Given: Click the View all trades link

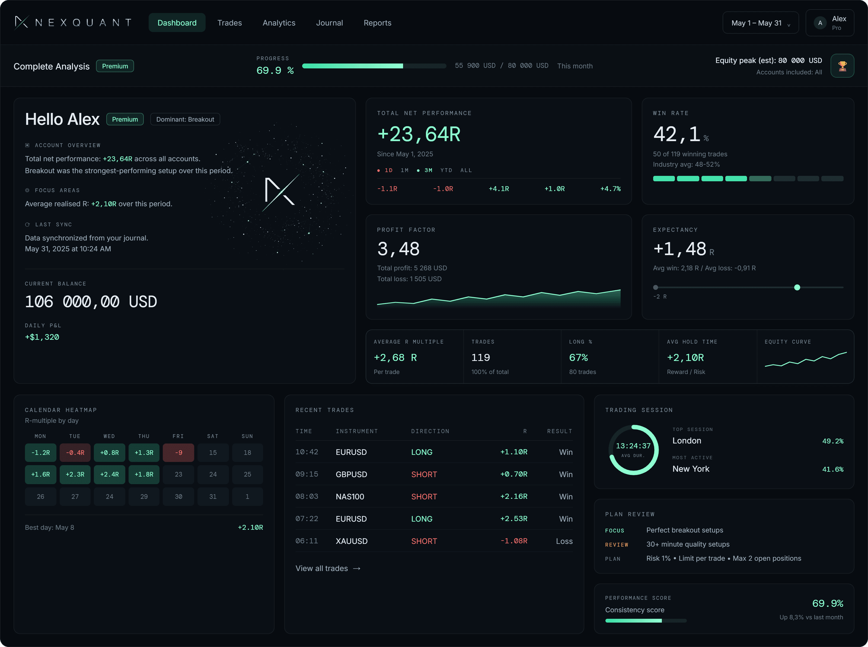Looking at the screenshot, I should click(x=328, y=568).
